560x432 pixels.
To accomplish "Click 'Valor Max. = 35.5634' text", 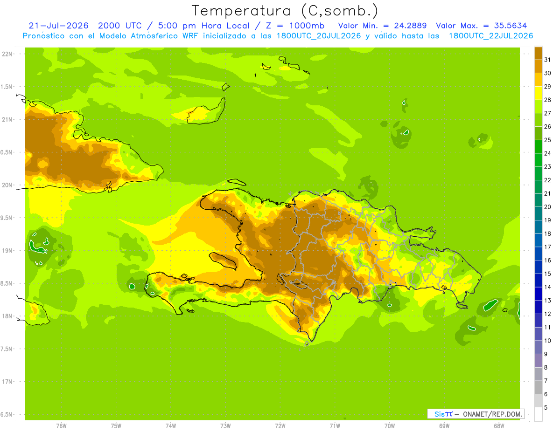I will (x=481, y=26).
